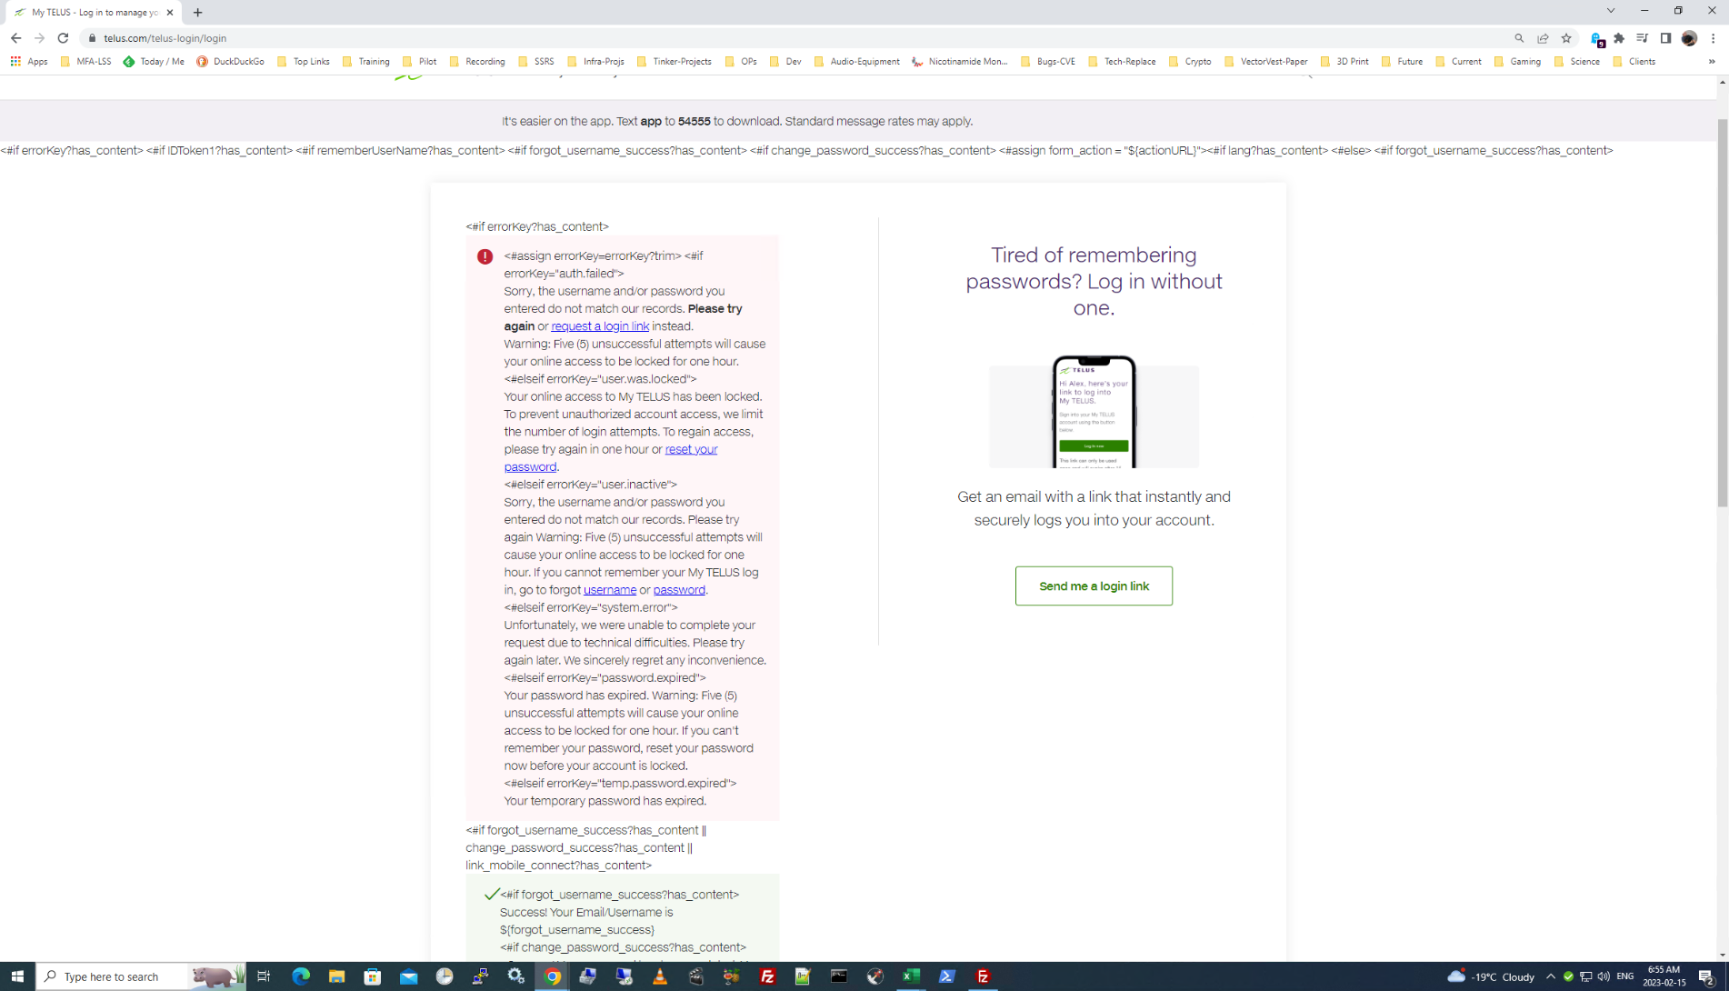Open the zoom magnifier in address bar
This screenshot has width=1729, height=991.
[1519, 38]
